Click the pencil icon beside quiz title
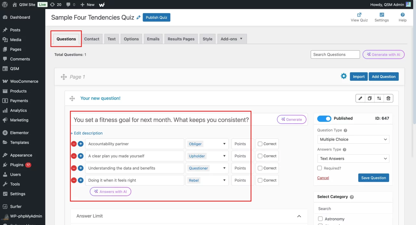 click(x=139, y=18)
